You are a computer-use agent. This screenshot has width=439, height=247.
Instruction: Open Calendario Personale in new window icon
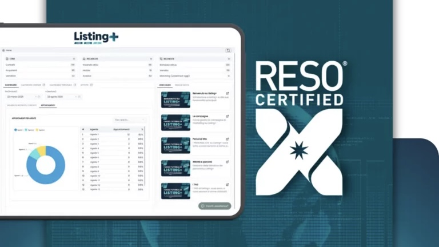coord(75,85)
